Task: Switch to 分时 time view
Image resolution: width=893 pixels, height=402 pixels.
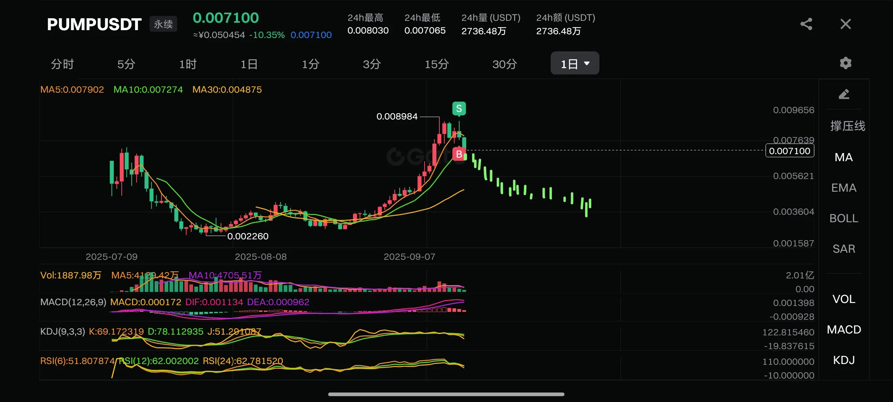Action: coord(62,64)
